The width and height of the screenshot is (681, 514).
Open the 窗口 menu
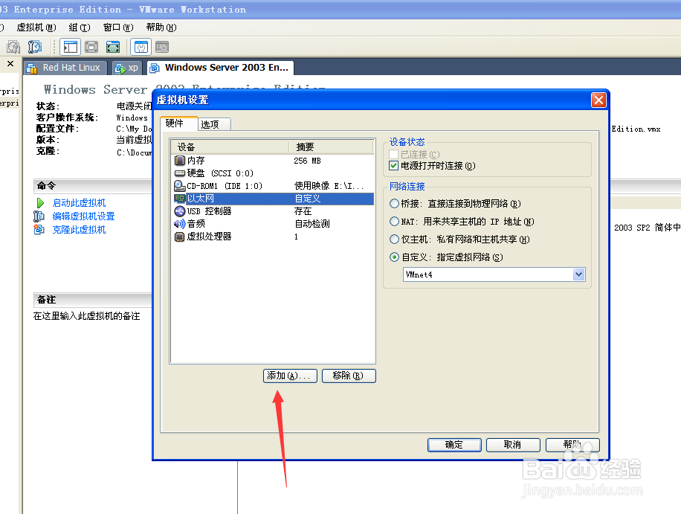click(x=118, y=28)
